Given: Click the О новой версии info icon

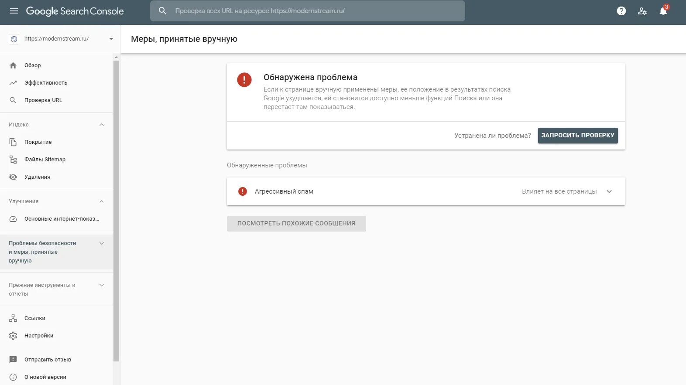Looking at the screenshot, I should point(13,377).
